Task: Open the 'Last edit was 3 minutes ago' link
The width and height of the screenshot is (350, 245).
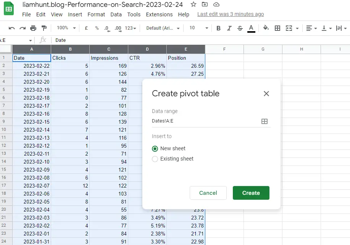Action: click(x=231, y=14)
